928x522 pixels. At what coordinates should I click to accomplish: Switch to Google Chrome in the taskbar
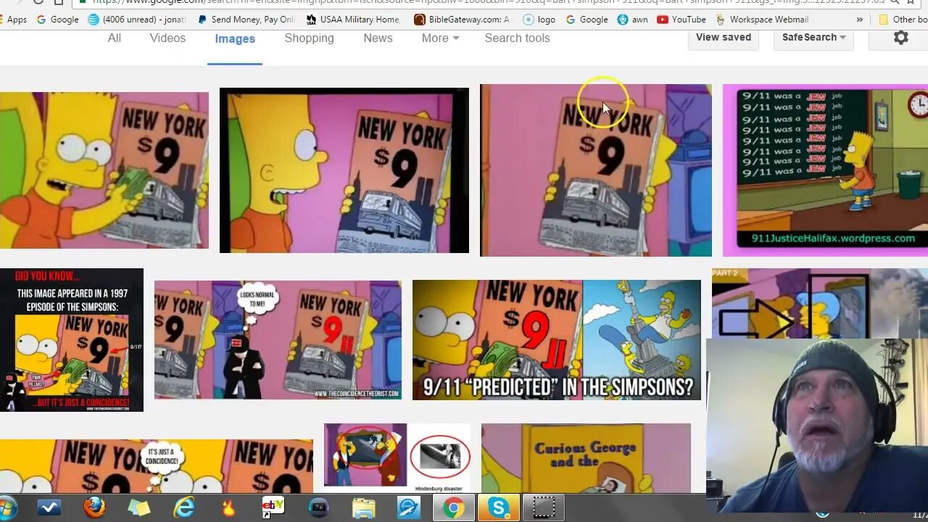pyautogui.click(x=454, y=508)
